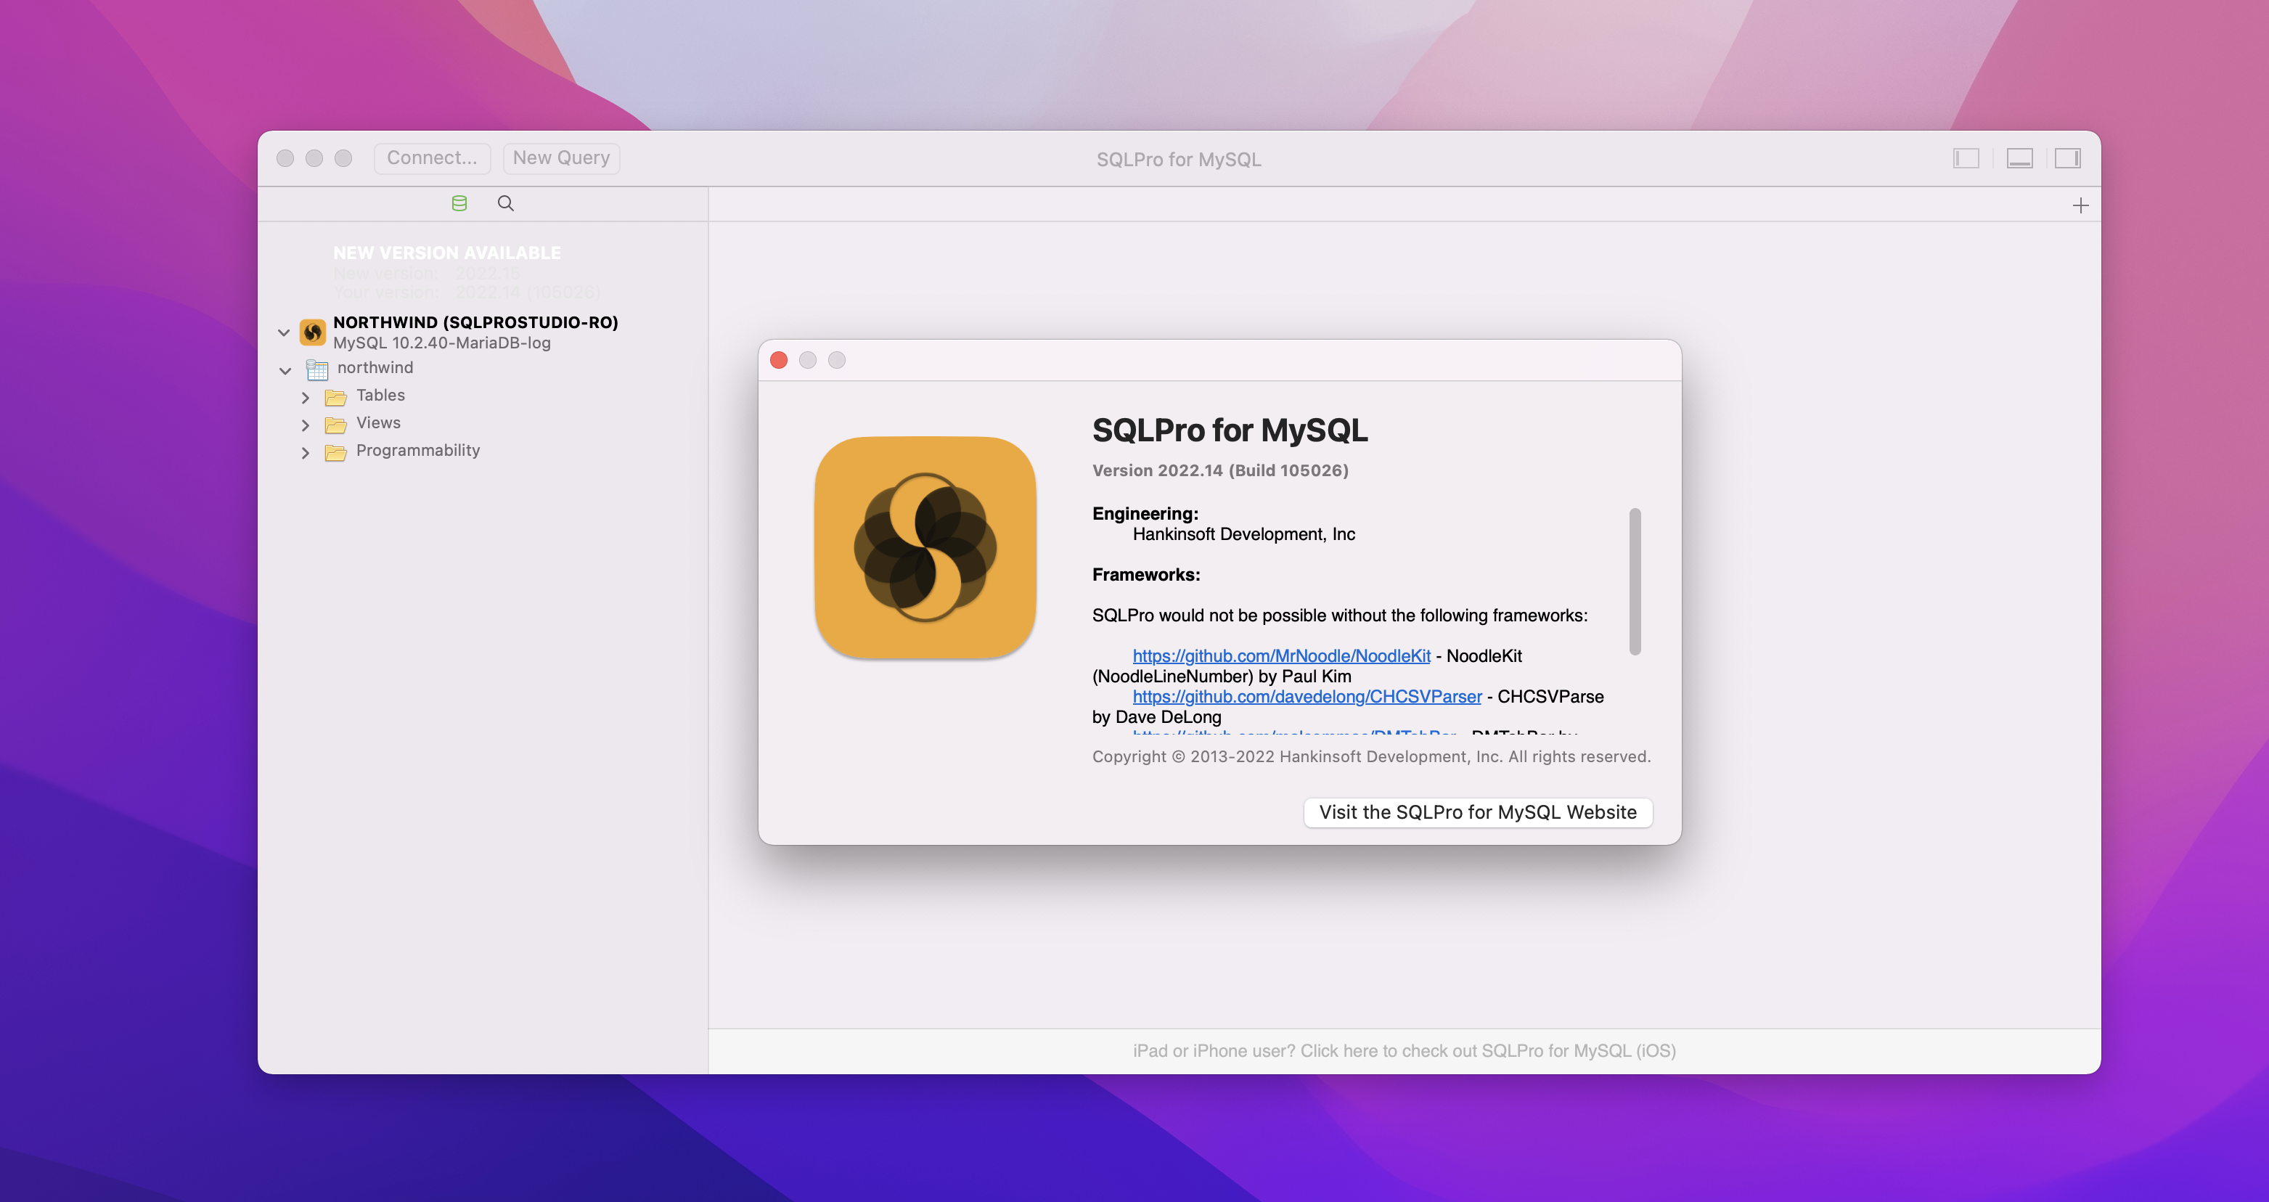Open the sidebar search magnifier icon

[x=506, y=203]
